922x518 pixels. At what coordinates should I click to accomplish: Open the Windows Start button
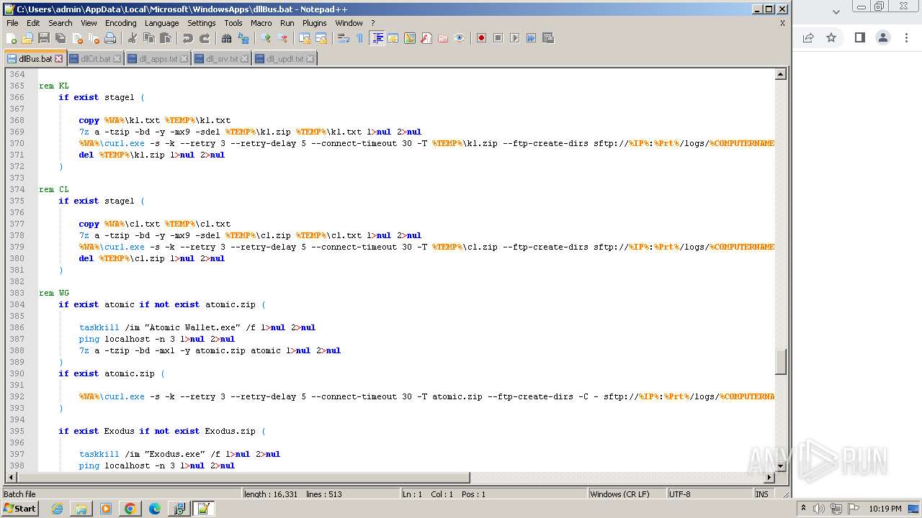pyautogui.click(x=20, y=509)
